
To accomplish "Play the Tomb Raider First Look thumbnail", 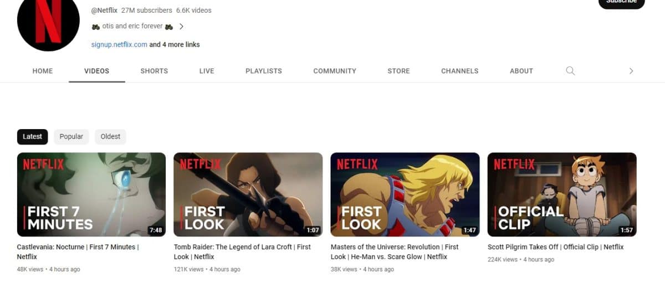I will 248,194.
